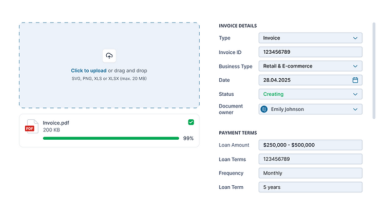
Task: Open the Status dropdown showing Creating
Action: [311, 94]
